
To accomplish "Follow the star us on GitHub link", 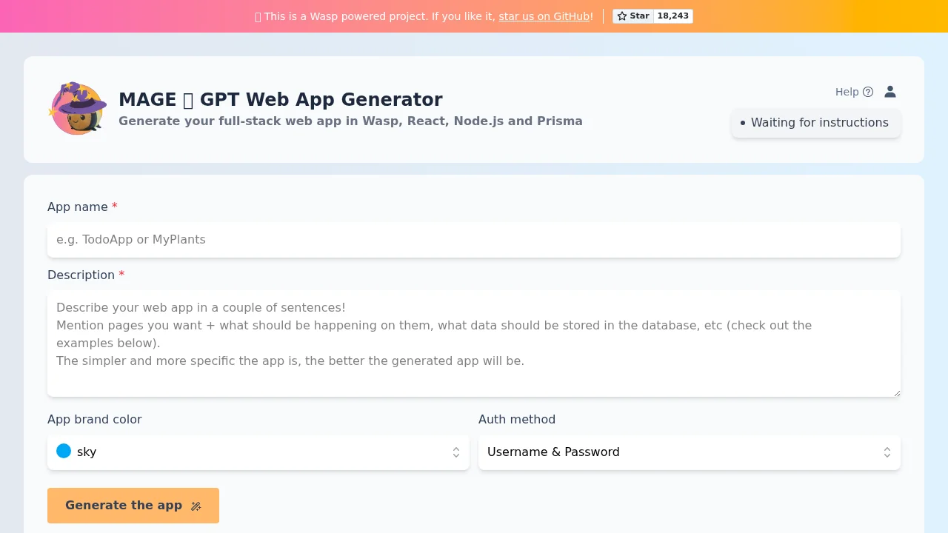I will 544,16.
